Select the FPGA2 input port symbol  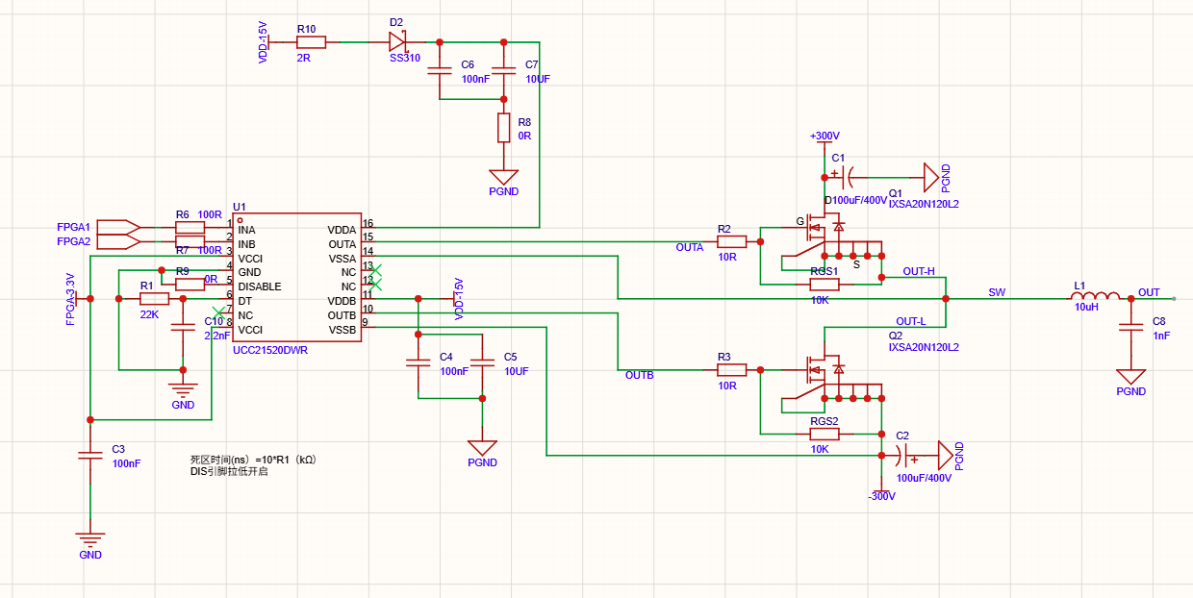click(x=120, y=241)
